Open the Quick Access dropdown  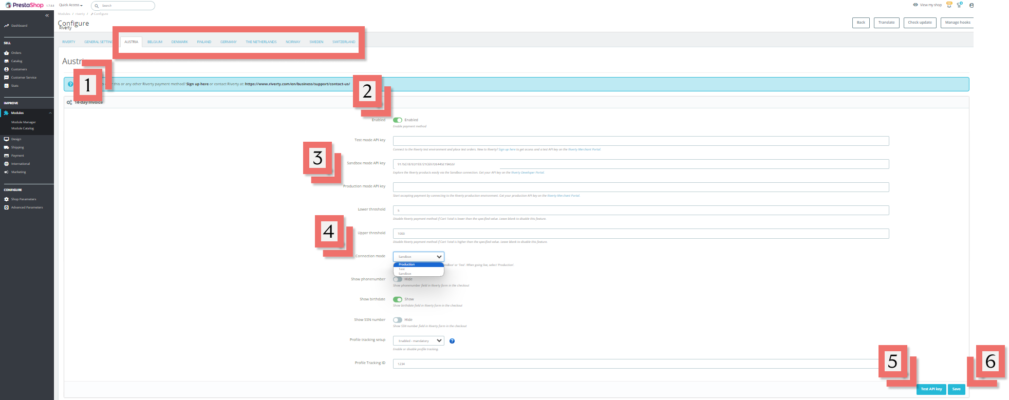tap(70, 5)
